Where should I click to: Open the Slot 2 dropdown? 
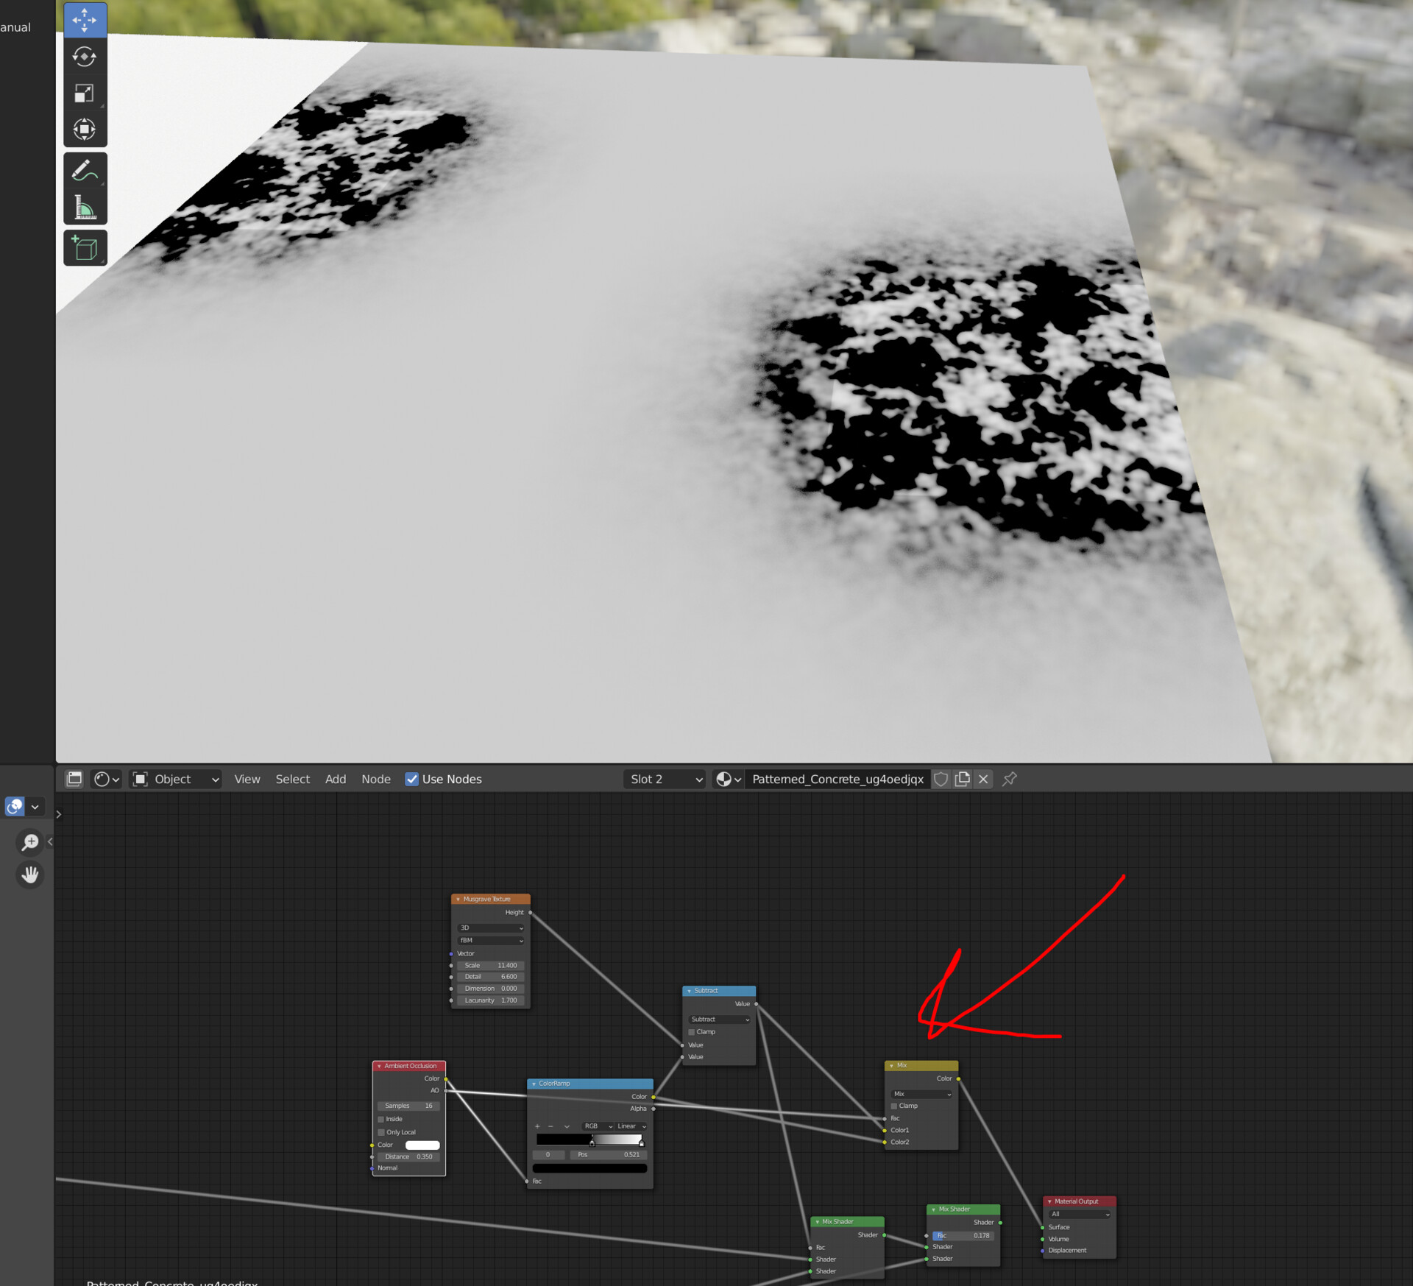662,779
